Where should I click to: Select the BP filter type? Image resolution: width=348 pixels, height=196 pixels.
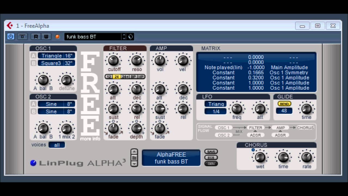click(133, 77)
